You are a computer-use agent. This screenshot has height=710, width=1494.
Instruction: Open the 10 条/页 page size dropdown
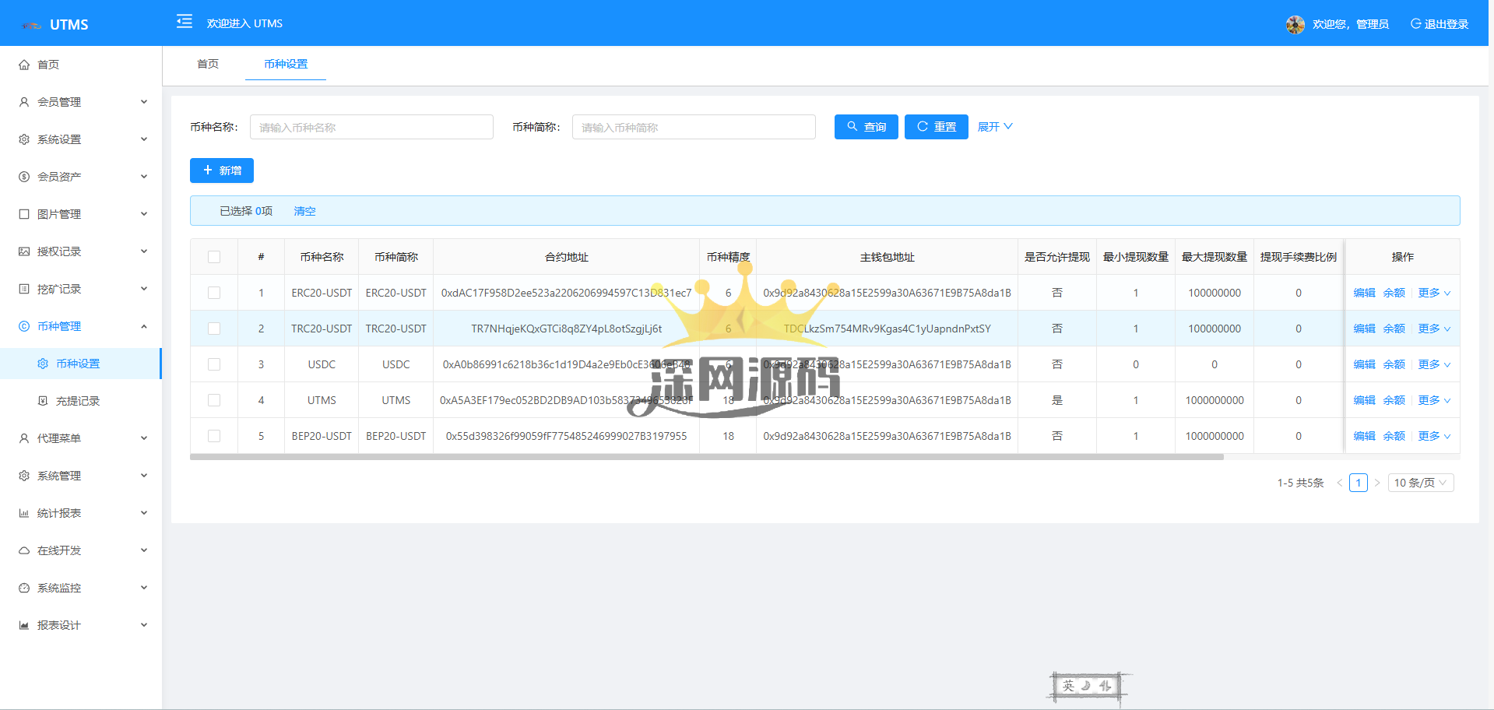tap(1420, 483)
